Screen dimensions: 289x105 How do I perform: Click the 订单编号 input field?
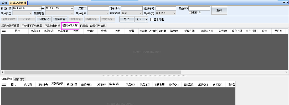tap(132, 8)
